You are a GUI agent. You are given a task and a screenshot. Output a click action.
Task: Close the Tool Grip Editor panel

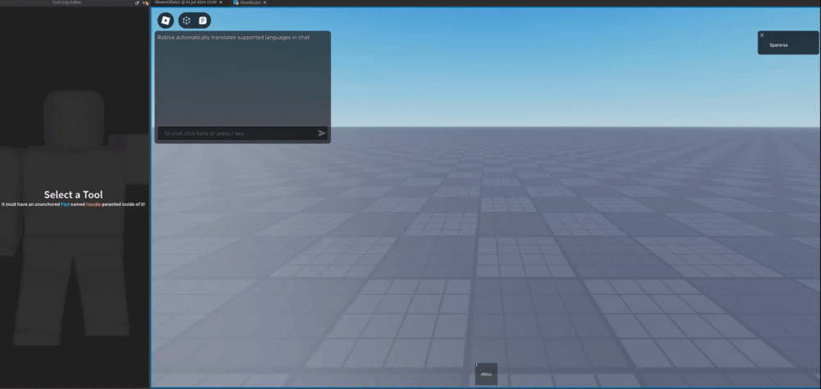coord(144,2)
